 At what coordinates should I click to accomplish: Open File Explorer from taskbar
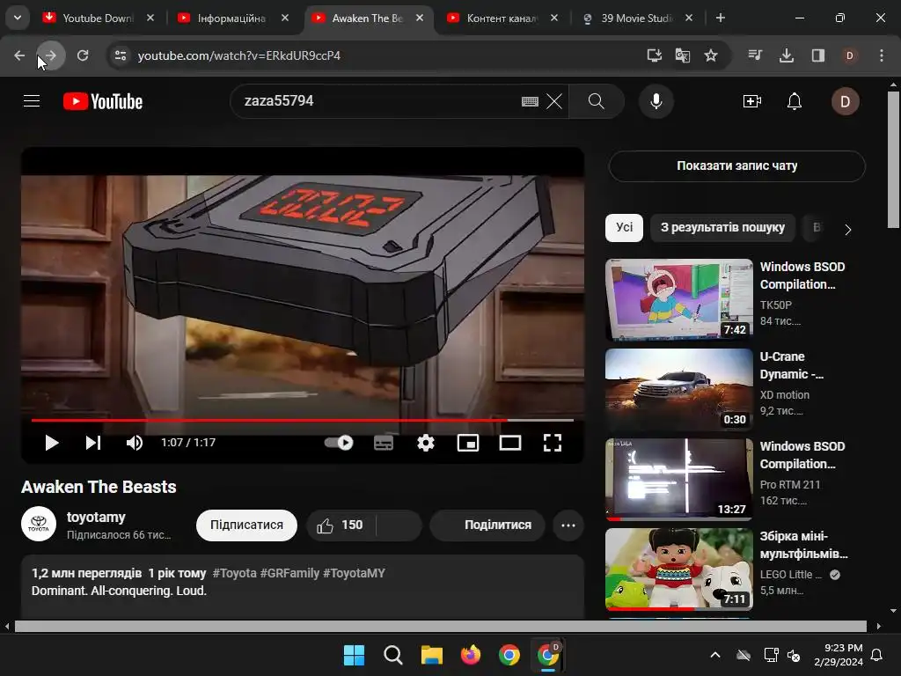[431, 655]
